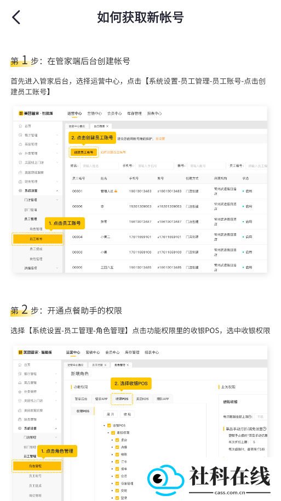This screenshot has height=501, width=281.
Task: Click the 菜品管理 icon in step 2 sidebar
Action: pos(20,382)
